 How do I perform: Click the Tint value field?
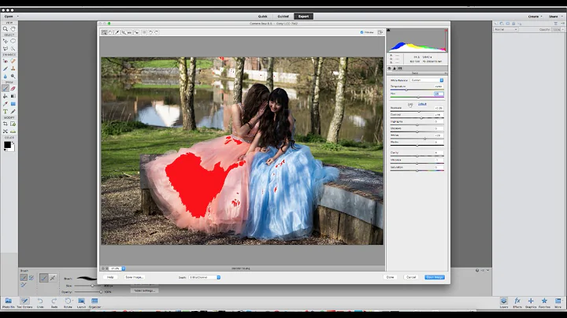point(439,94)
